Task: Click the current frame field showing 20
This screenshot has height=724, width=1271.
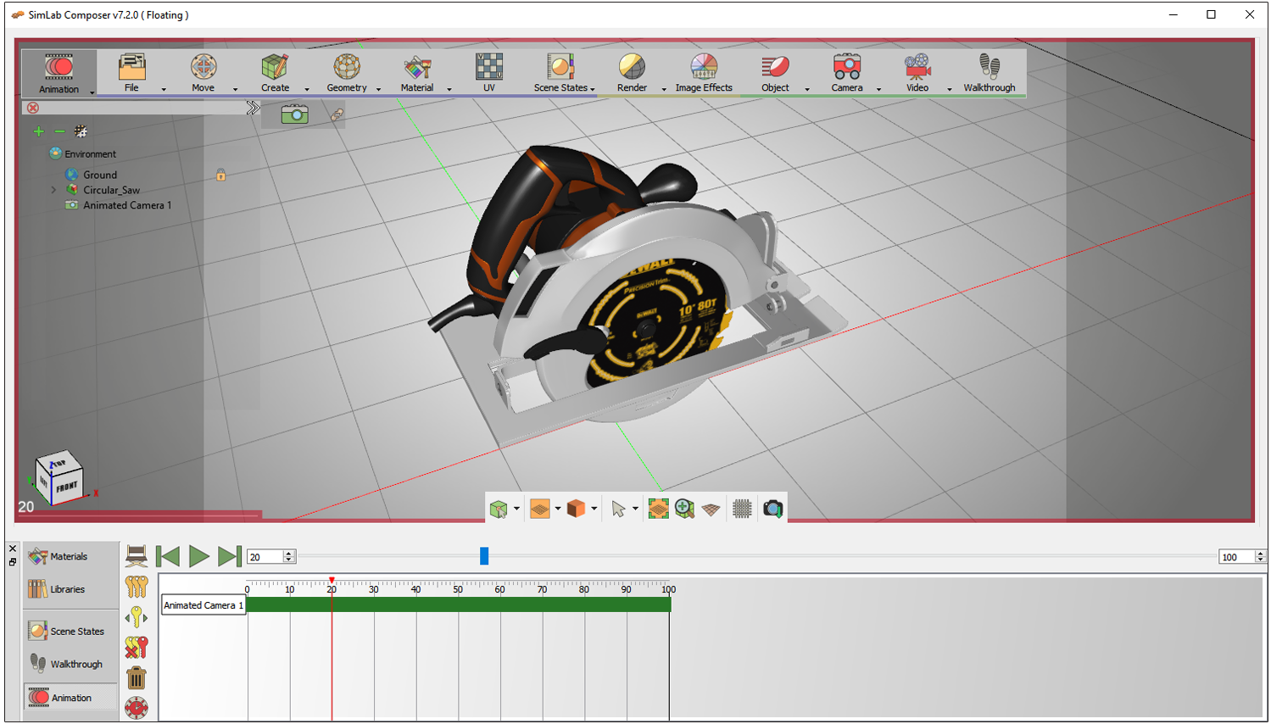Action: click(265, 557)
